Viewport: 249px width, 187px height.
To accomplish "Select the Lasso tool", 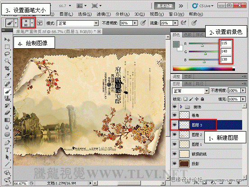I will [7, 54].
